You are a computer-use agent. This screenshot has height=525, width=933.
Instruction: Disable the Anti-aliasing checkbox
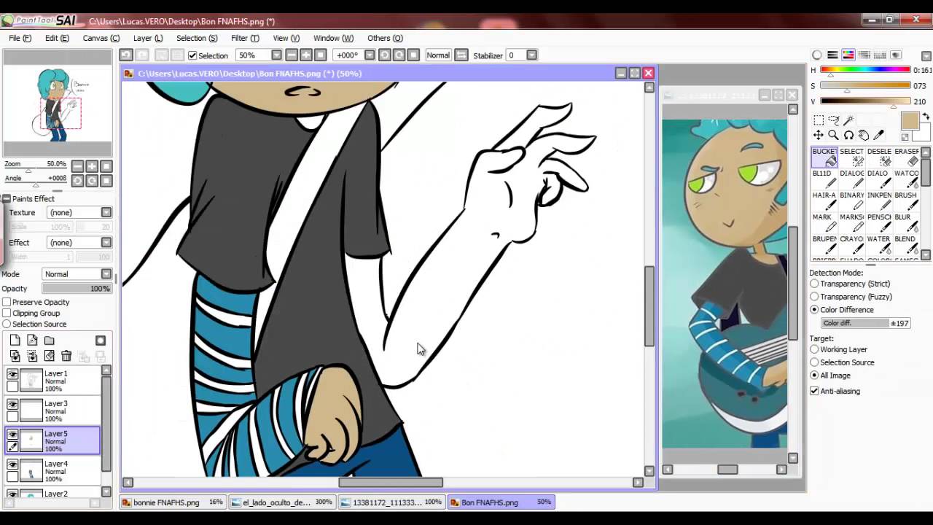coord(814,391)
